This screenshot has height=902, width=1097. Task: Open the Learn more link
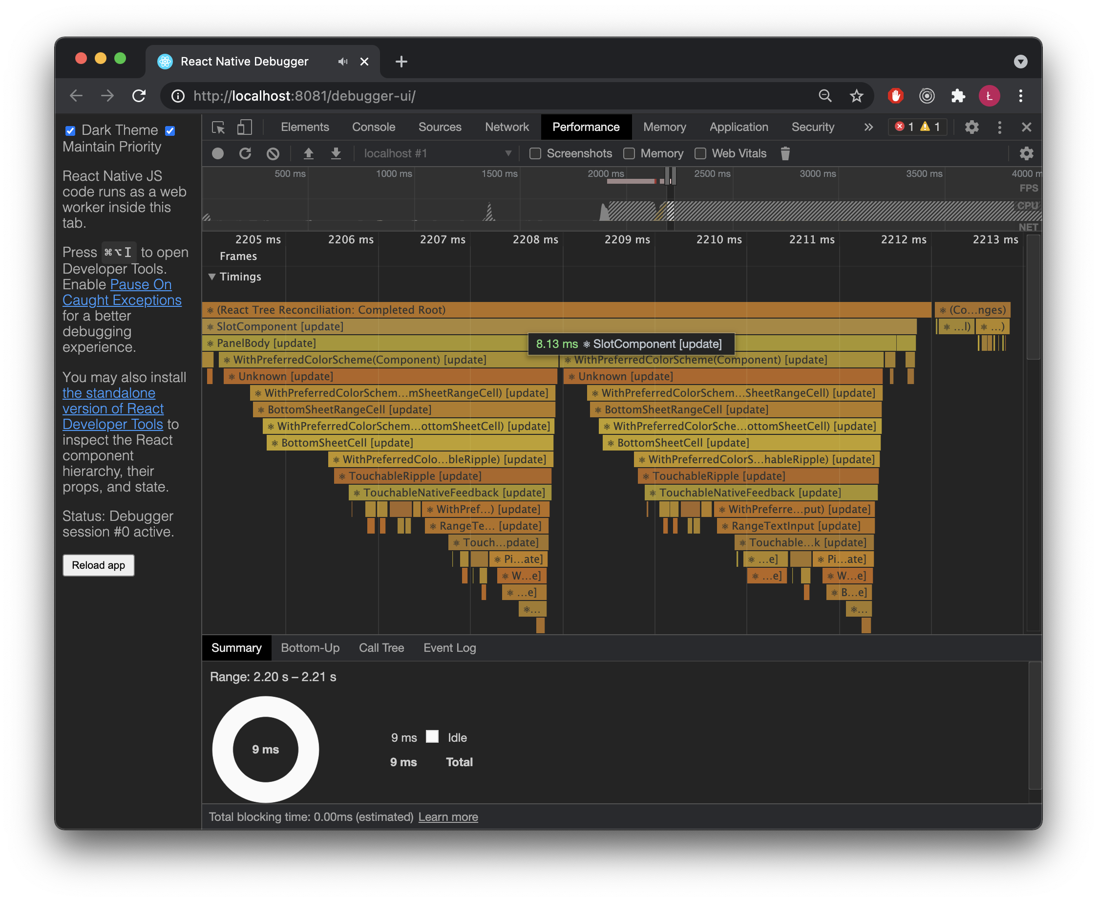448,817
